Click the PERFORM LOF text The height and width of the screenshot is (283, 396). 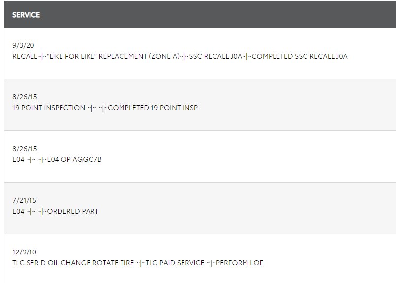point(240,263)
